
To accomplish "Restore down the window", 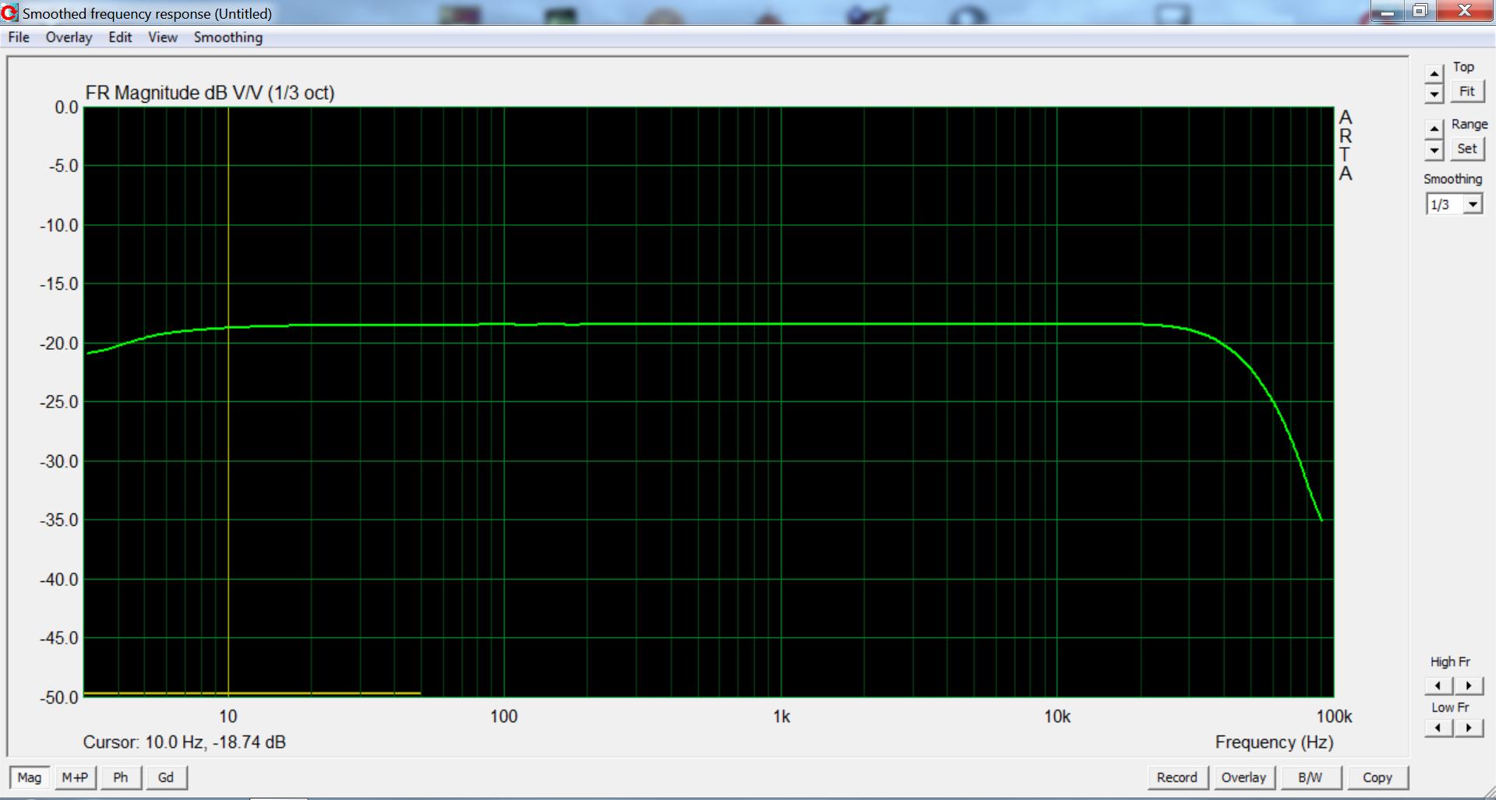I will (1420, 10).
